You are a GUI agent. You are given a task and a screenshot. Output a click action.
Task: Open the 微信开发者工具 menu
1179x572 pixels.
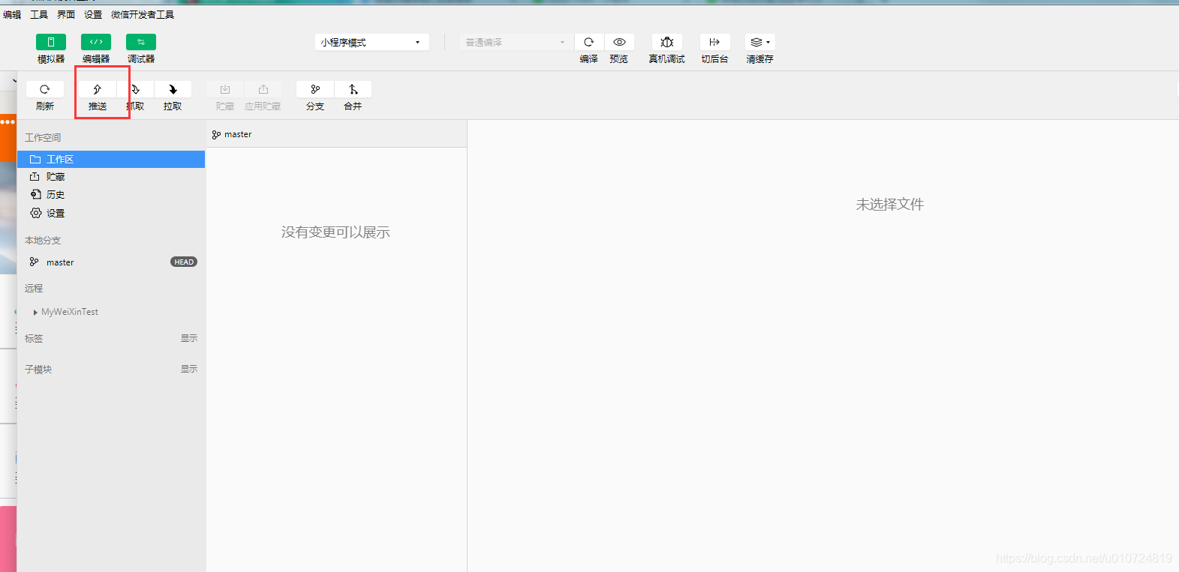tap(143, 14)
